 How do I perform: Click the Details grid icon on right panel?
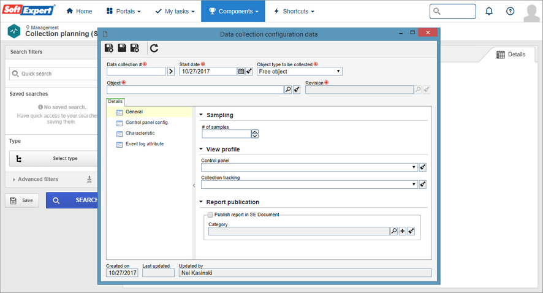(x=500, y=55)
